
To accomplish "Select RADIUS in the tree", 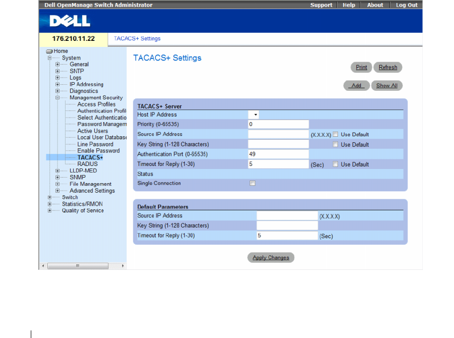I will 87,164.
